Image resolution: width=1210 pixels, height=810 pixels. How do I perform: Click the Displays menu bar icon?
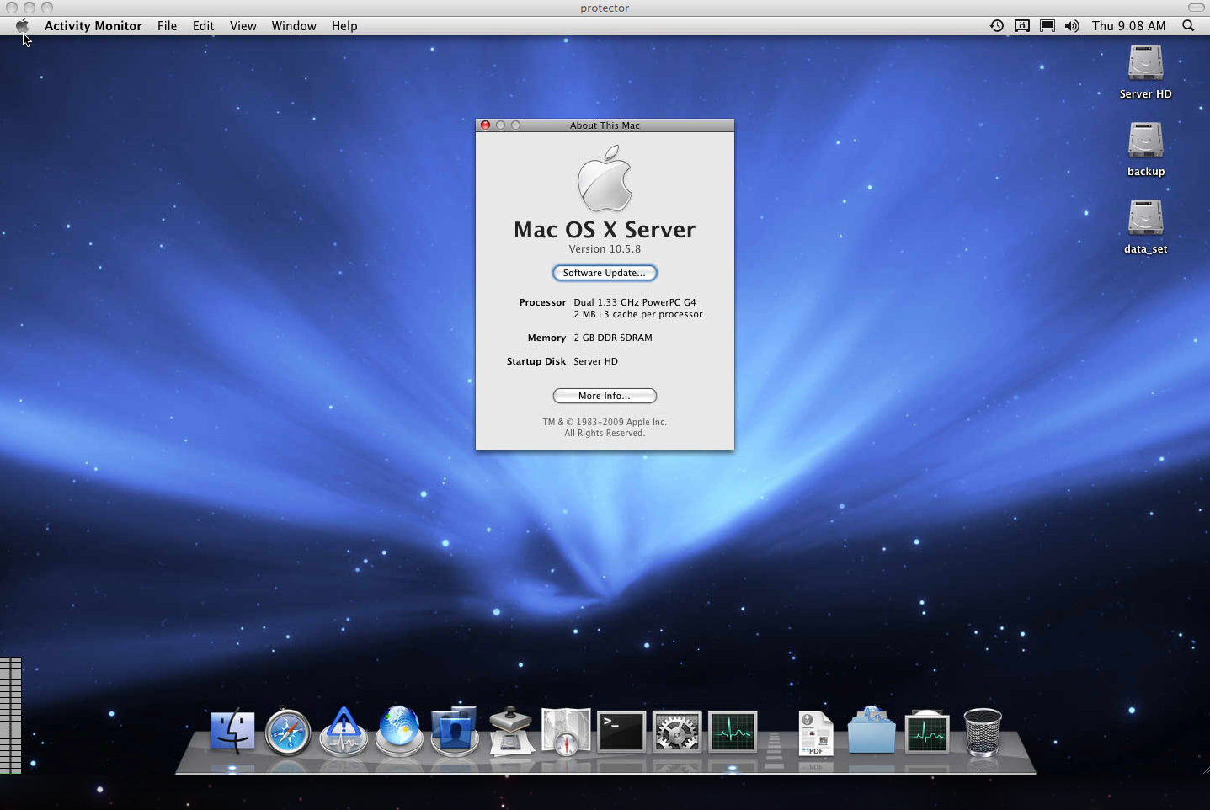click(x=1047, y=25)
